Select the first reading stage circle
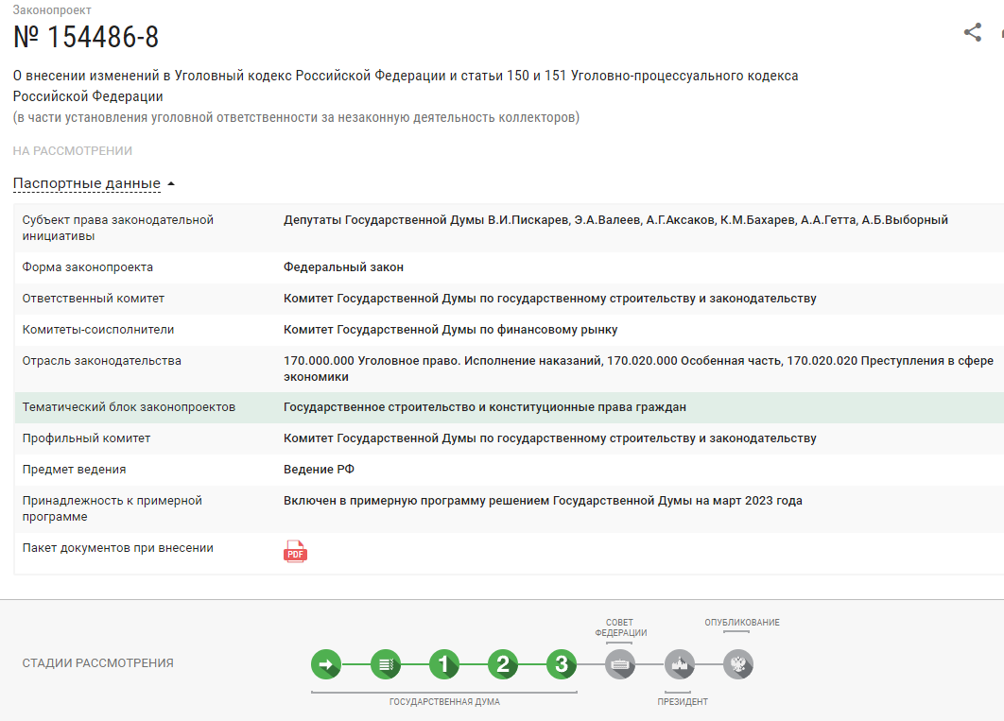1004x721 pixels. [x=443, y=664]
